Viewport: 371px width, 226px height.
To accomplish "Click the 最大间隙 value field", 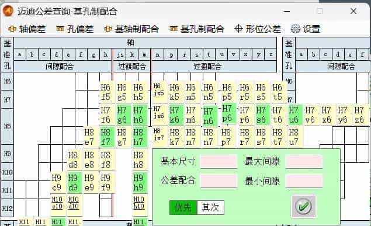I will coord(304,161).
